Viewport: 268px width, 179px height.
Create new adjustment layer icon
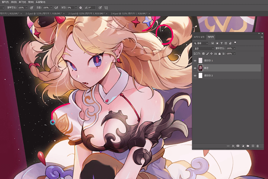(x=243, y=146)
